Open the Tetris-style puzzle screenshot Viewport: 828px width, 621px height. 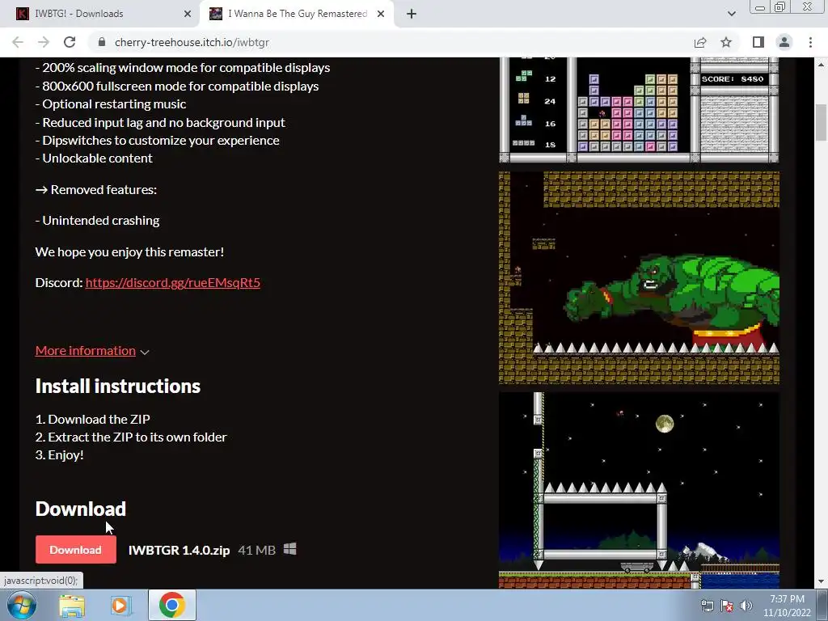coord(639,110)
